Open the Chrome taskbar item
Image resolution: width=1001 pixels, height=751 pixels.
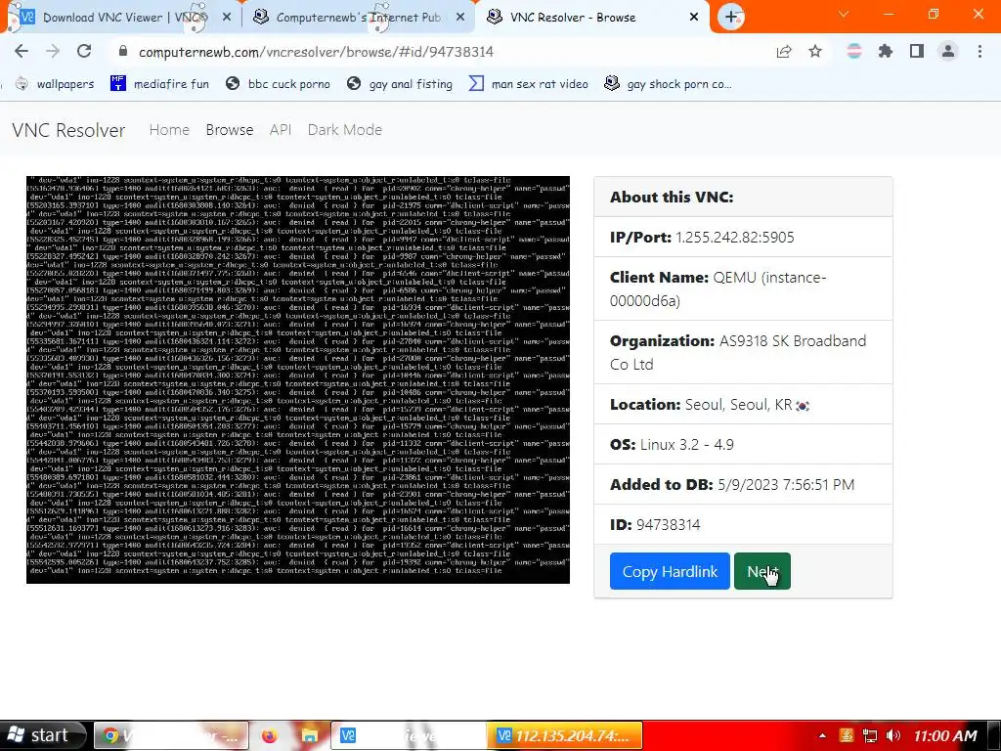pos(170,735)
